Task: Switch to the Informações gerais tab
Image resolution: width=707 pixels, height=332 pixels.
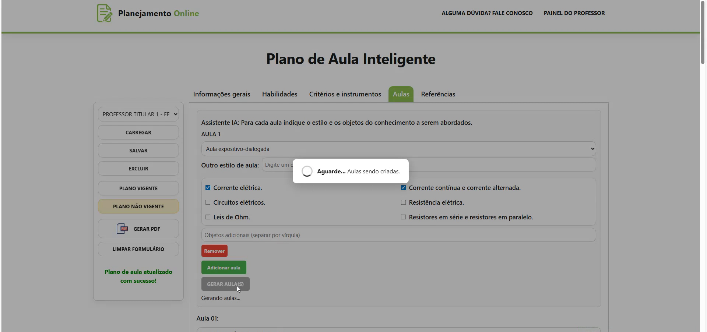Action: coord(221,94)
